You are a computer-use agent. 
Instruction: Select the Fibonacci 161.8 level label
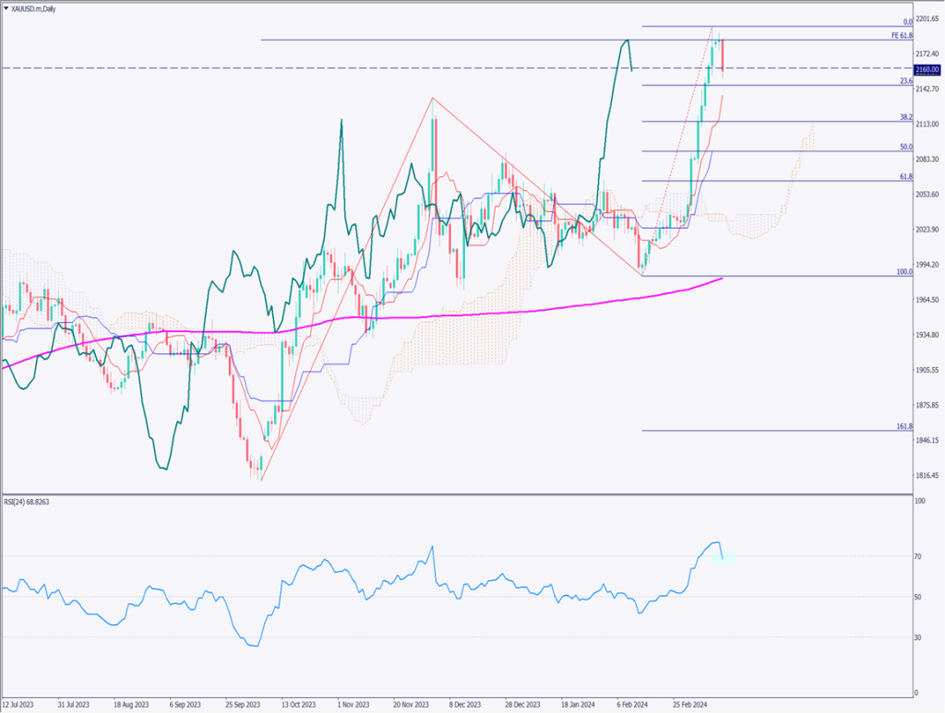(904, 426)
